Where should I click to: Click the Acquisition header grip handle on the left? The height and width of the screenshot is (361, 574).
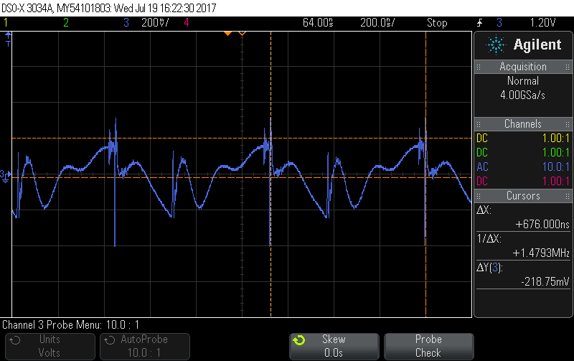click(x=479, y=67)
